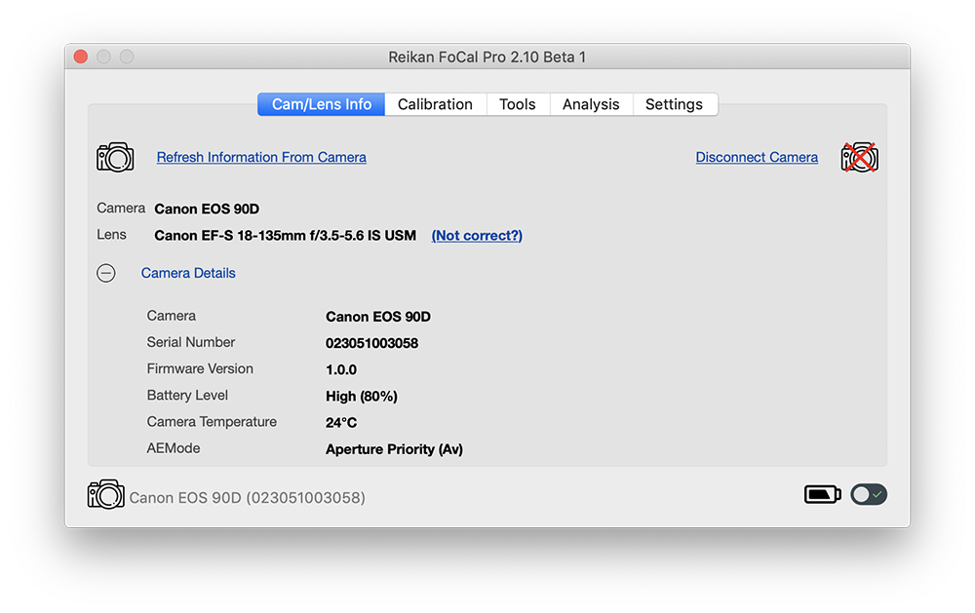Click the lens name Canon EF-S 18-135mm

(x=286, y=236)
